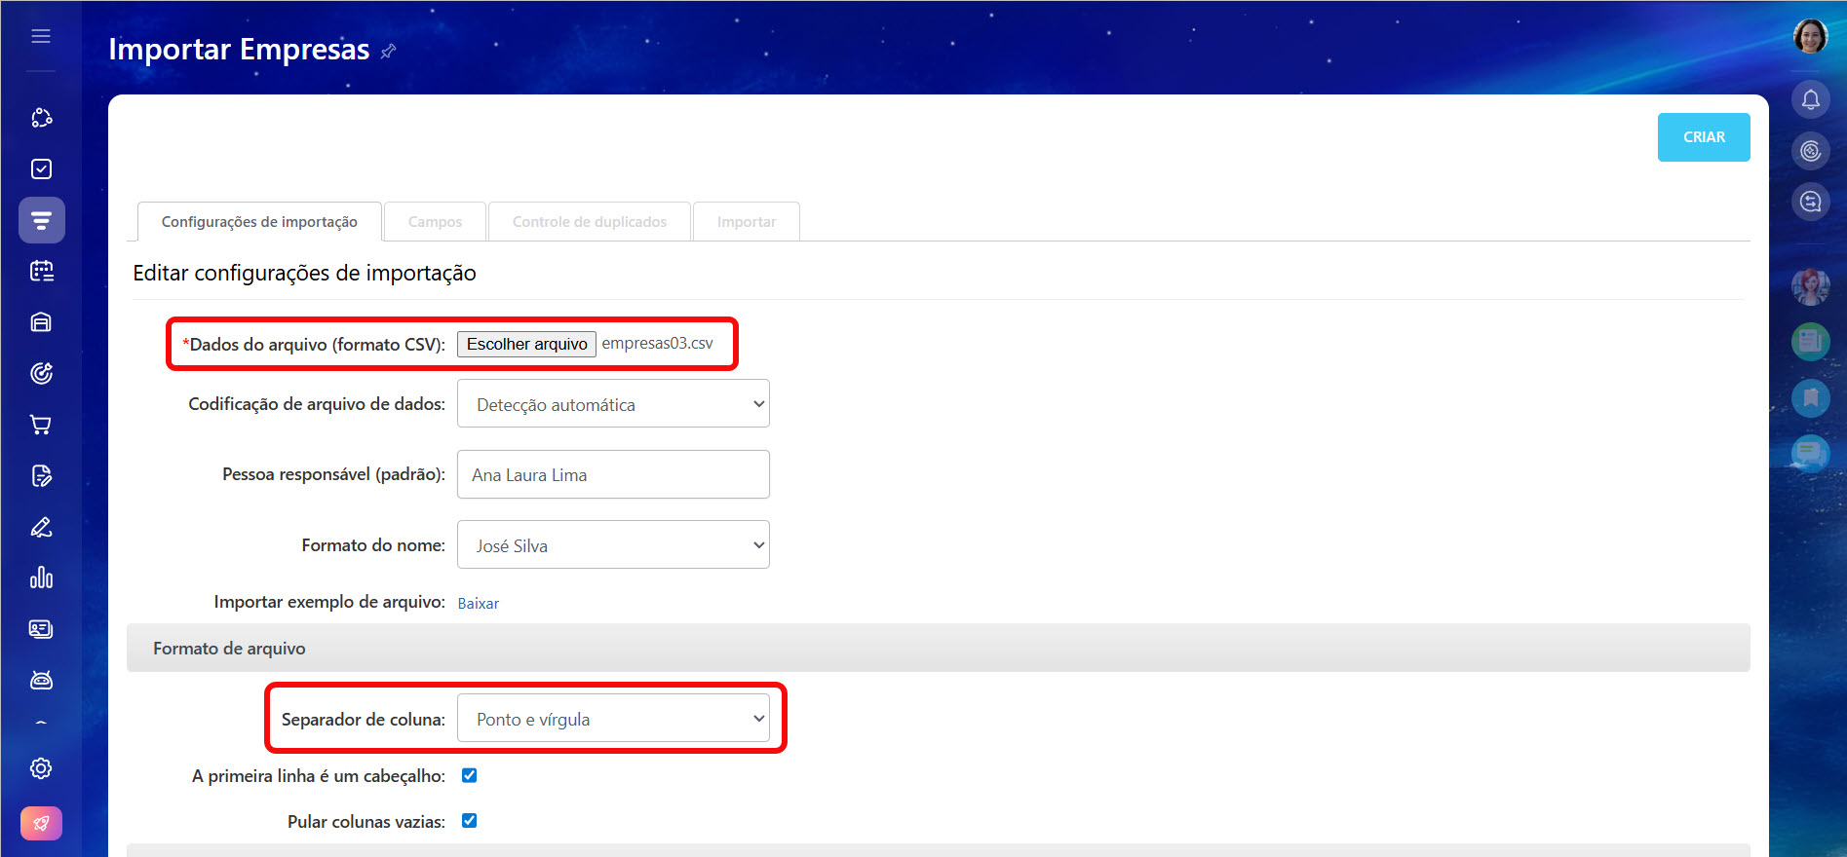Click the 'Pessoa responsável' input field
The height and width of the screenshot is (857, 1847).
(613, 474)
